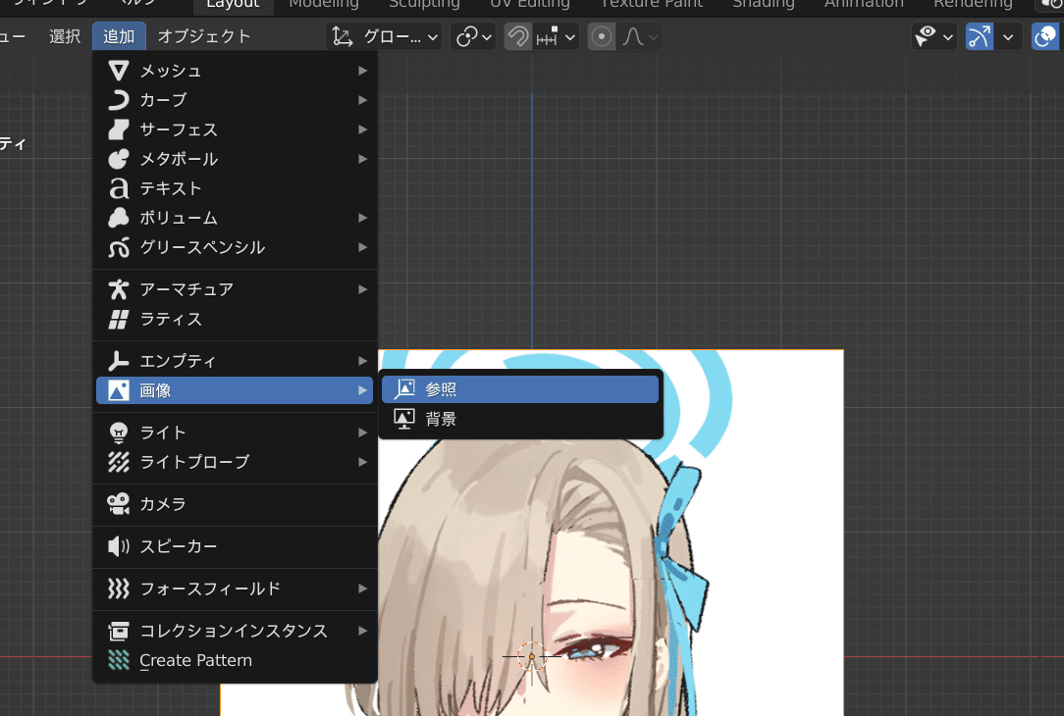The image size is (1064, 716).
Task: Toggle the snap magnet button
Action: [x=518, y=36]
